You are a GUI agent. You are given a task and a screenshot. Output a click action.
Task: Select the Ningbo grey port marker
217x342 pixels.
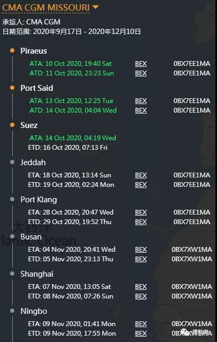12,311
